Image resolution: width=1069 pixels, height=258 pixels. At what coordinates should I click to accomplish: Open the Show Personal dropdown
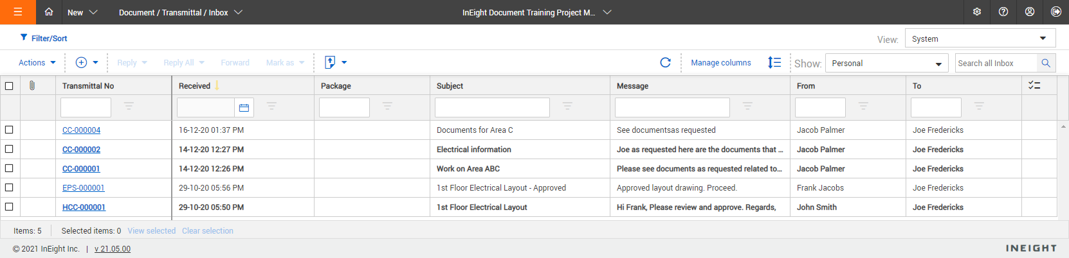(x=886, y=63)
